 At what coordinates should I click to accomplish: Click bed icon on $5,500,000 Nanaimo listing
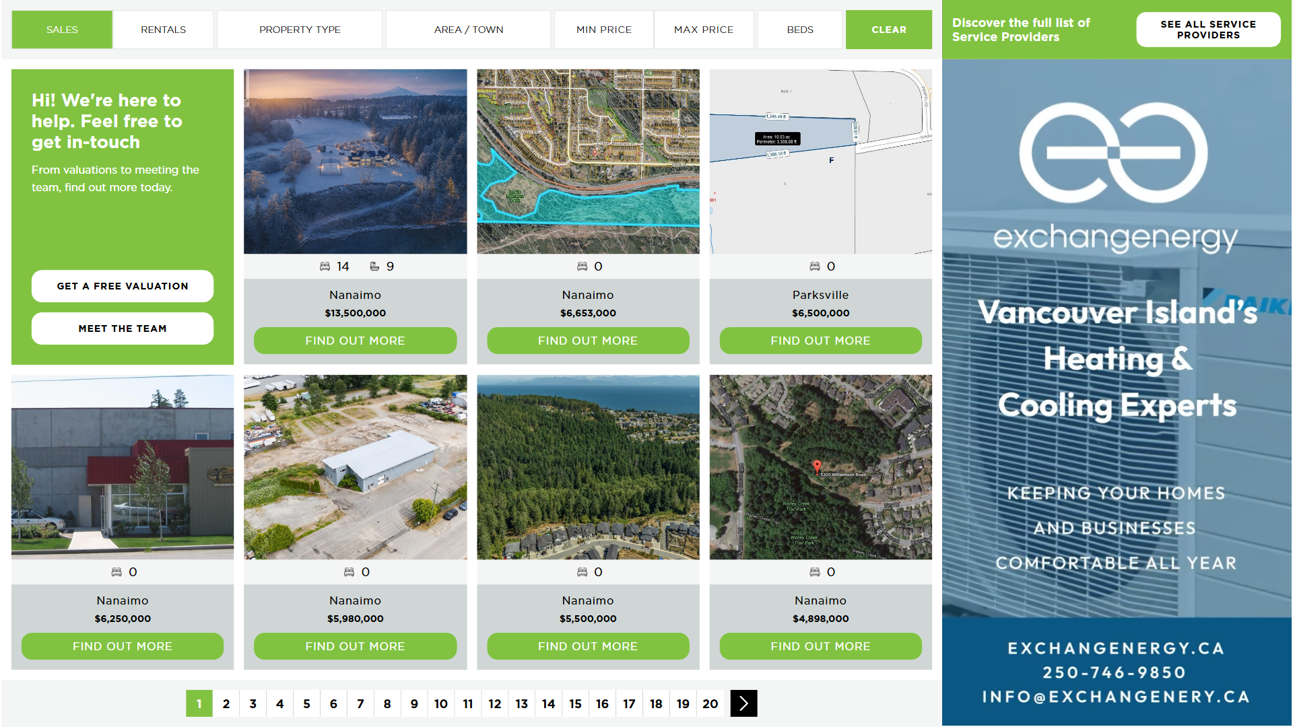(x=583, y=572)
